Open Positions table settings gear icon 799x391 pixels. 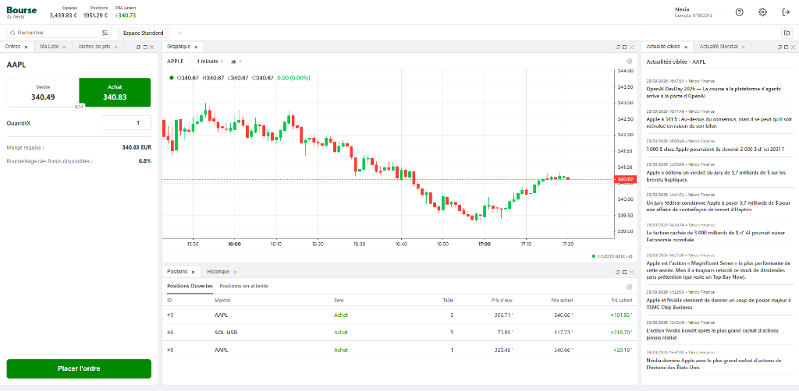point(629,287)
